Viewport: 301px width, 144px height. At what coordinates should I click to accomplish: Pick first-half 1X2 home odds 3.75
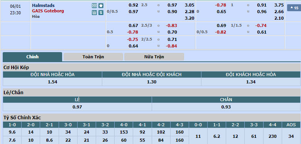[279, 5]
